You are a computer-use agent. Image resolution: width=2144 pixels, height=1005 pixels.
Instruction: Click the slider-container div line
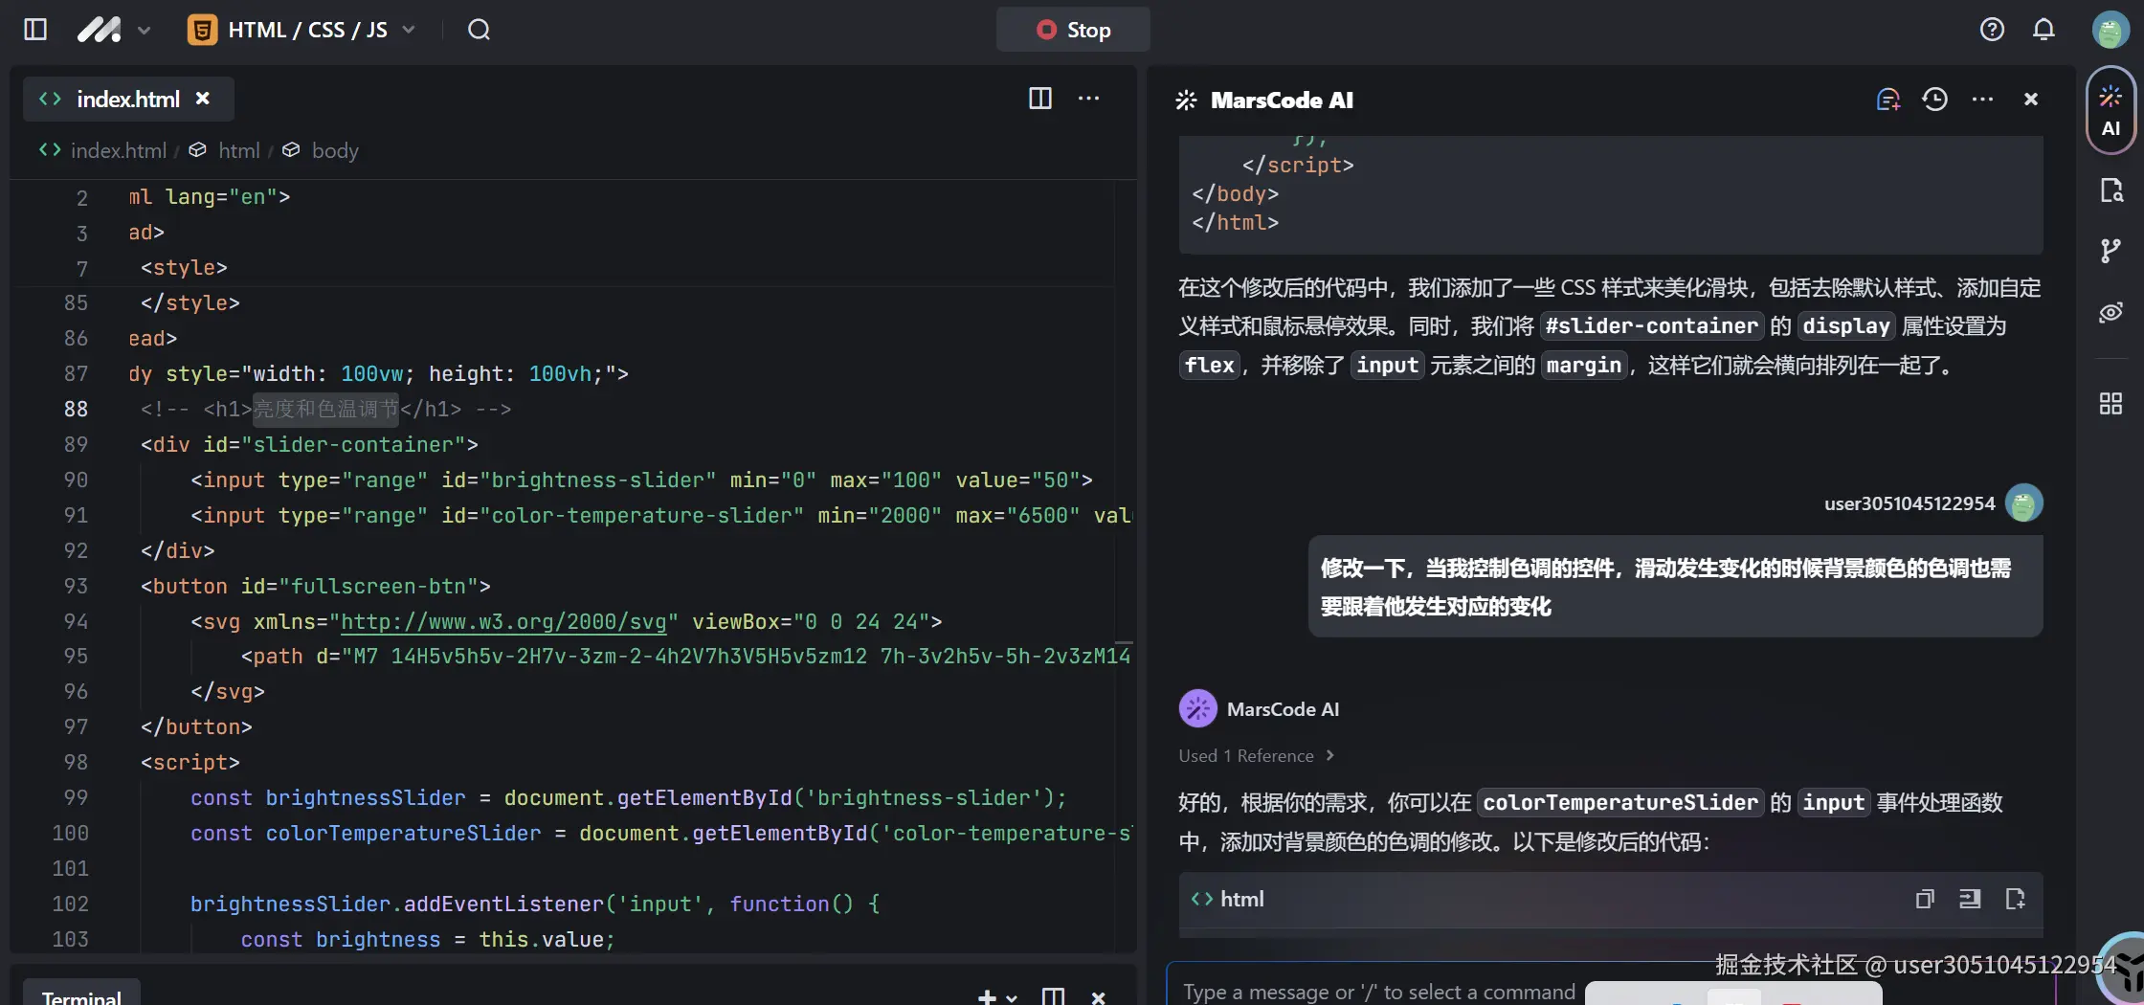[309, 444]
